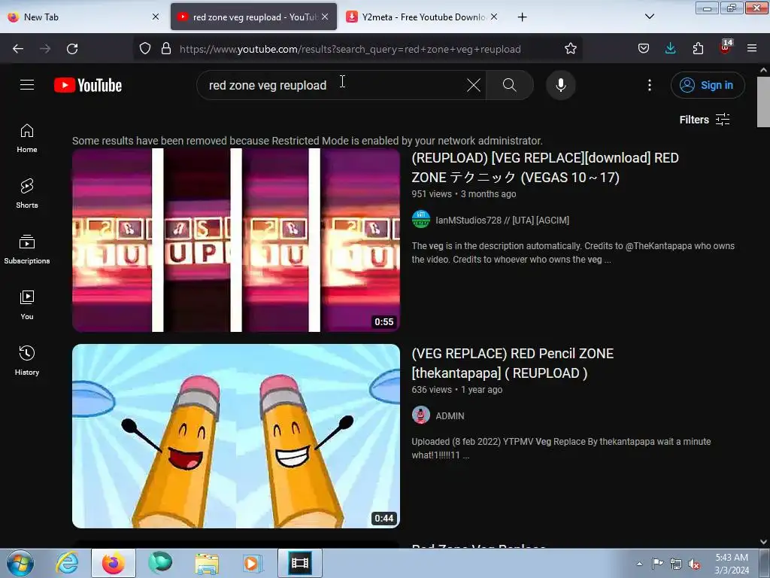Close the Y2meta tab
The width and height of the screenshot is (770, 578).
click(x=494, y=17)
